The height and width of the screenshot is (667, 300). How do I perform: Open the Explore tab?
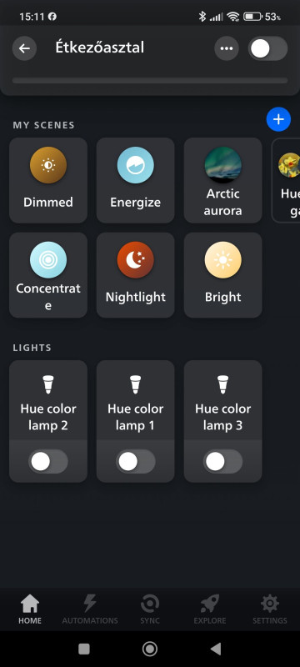[210, 609]
